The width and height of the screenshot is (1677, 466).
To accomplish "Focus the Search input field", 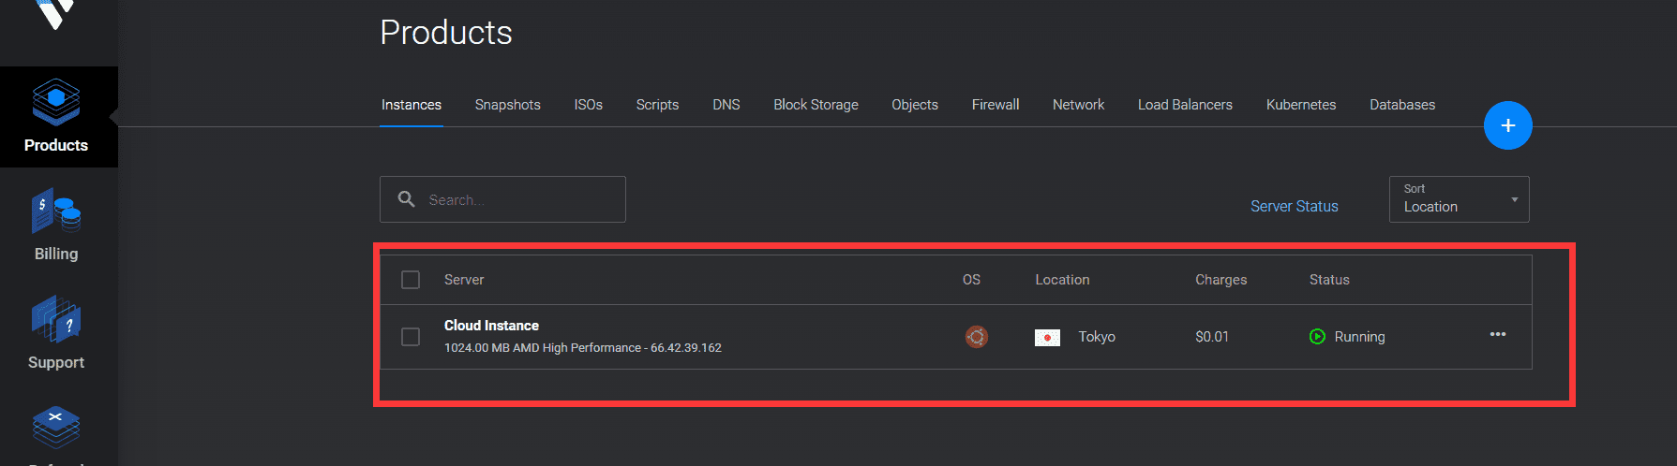I will [x=502, y=199].
